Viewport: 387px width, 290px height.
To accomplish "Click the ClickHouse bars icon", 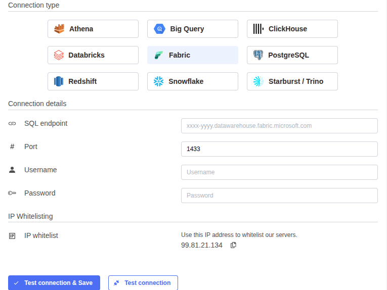I will coord(258,29).
